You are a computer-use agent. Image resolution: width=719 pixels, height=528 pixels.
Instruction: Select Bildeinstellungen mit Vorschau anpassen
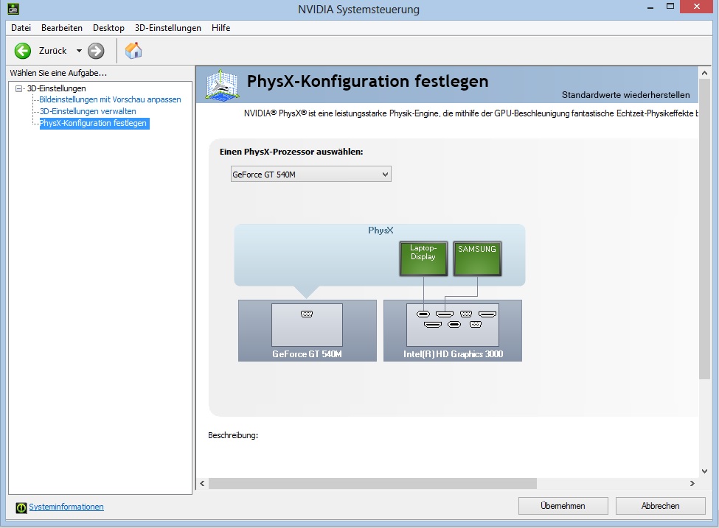pos(110,99)
